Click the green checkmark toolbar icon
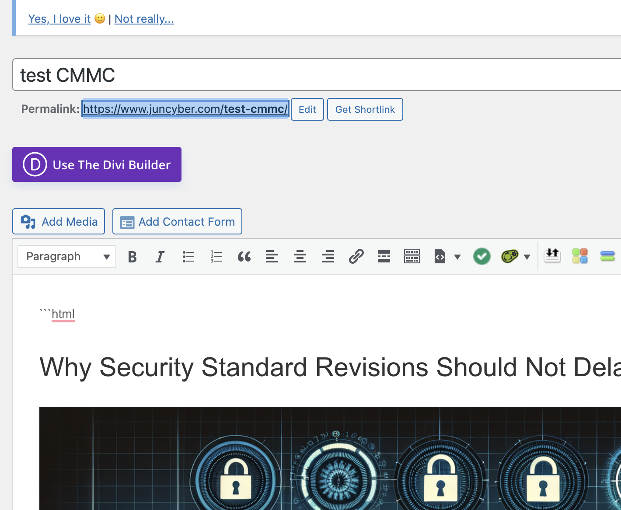Screen dimensions: 621x510 tap(482, 256)
